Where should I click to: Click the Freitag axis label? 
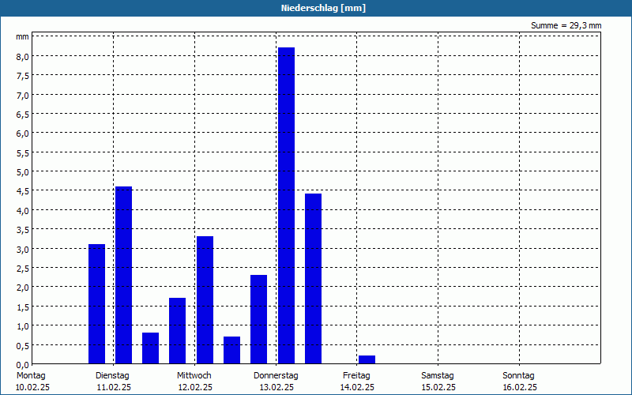[x=356, y=376]
